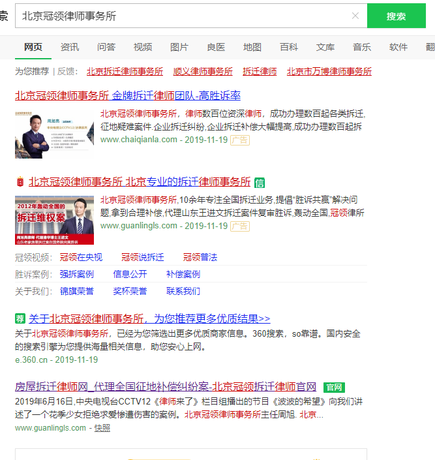435x460 pixels.
Task: Click the lawyer thumbnail of chaiqianla.com result
Action: click(55, 134)
